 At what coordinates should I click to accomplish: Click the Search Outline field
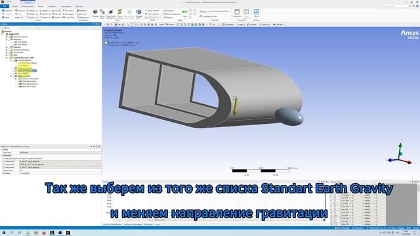tap(29, 28)
